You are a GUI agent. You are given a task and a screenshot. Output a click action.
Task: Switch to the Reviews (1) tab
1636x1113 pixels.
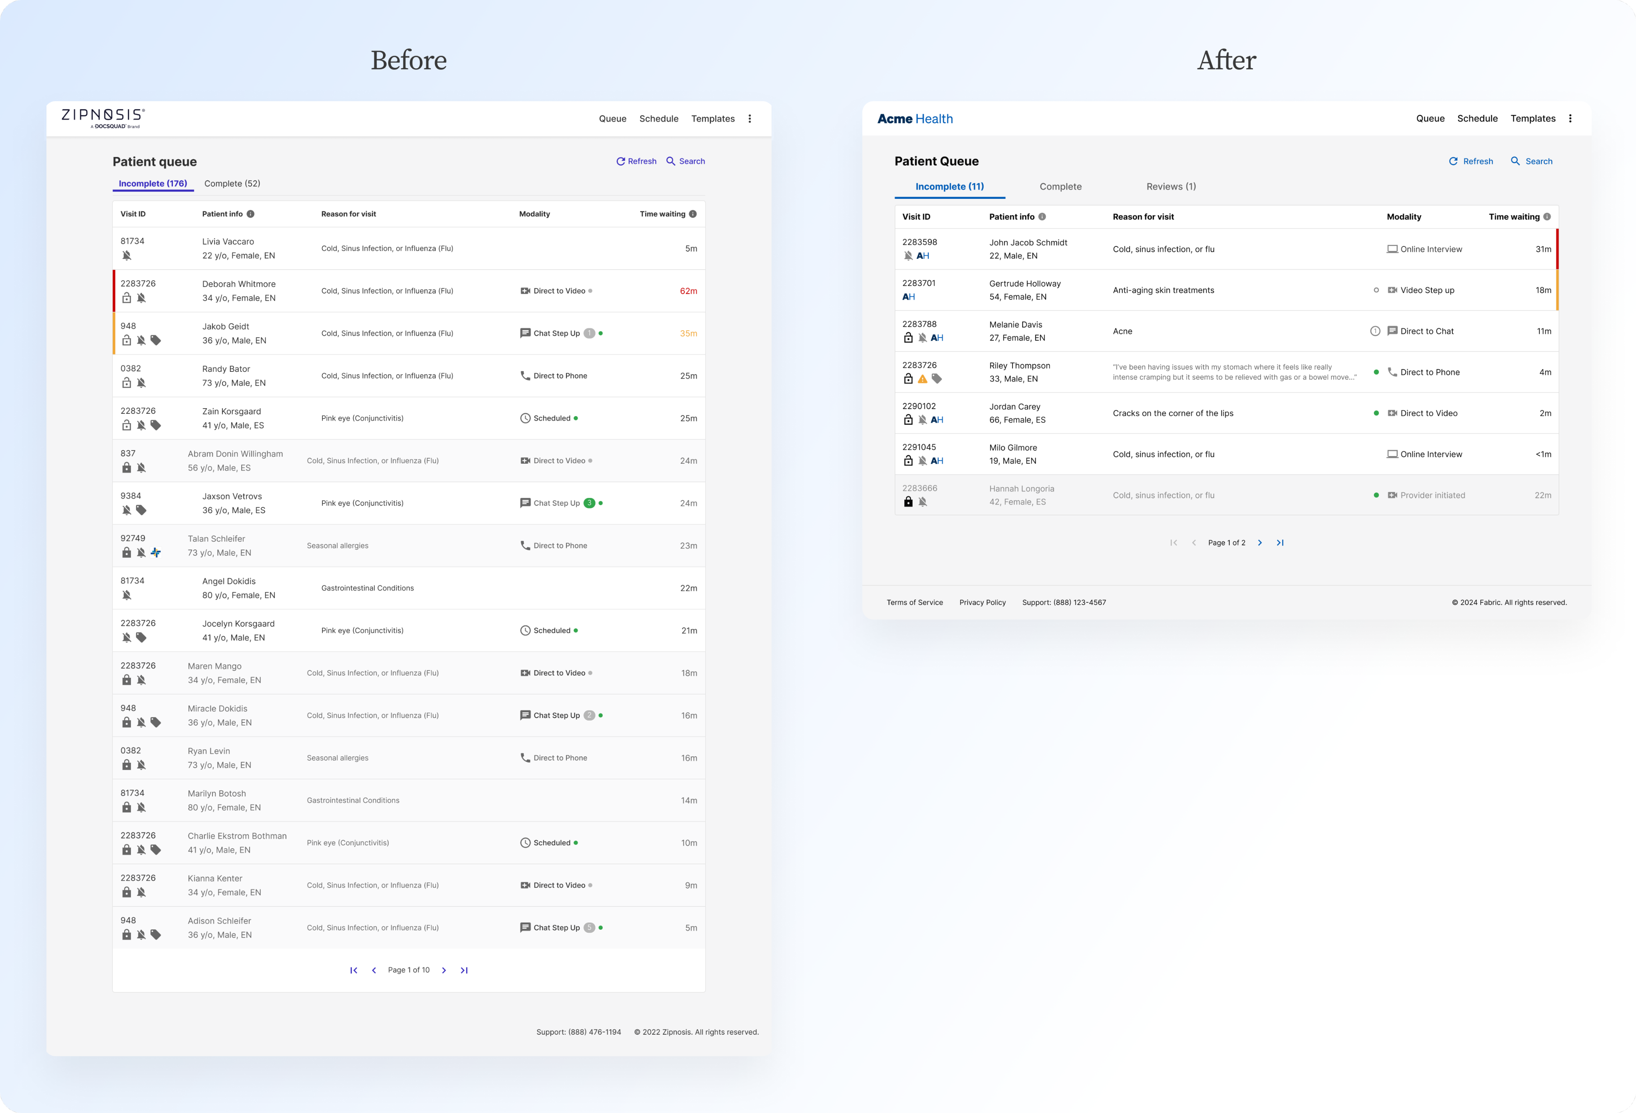(1171, 186)
